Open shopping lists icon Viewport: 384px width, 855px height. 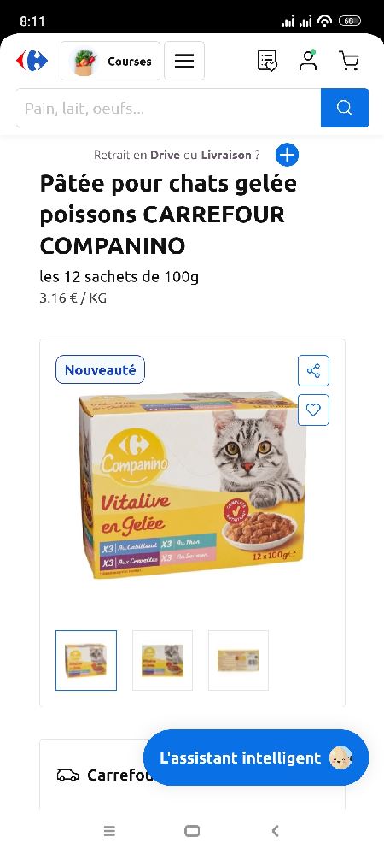267,61
